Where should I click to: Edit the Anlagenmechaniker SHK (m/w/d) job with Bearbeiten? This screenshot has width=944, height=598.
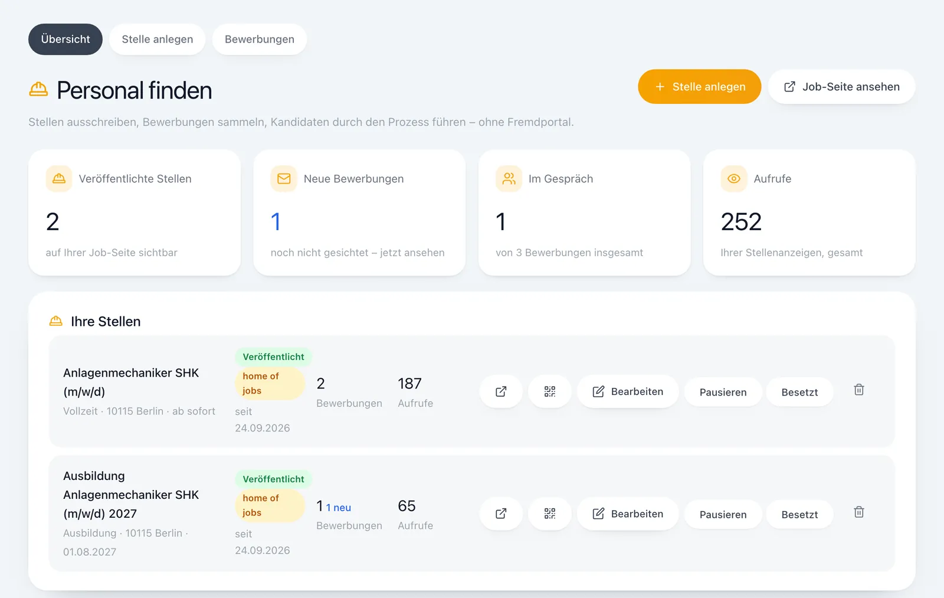(628, 391)
